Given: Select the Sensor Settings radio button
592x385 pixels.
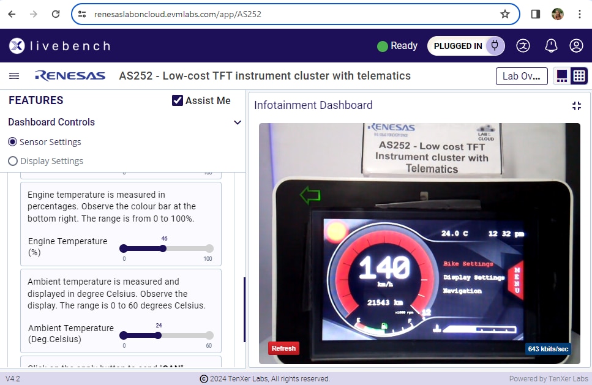Looking at the screenshot, I should (12, 142).
